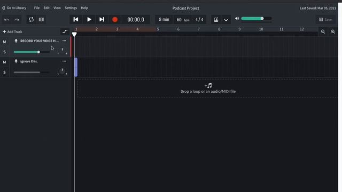Open the G min key selector
This screenshot has width=342, height=192.
coord(164,20)
